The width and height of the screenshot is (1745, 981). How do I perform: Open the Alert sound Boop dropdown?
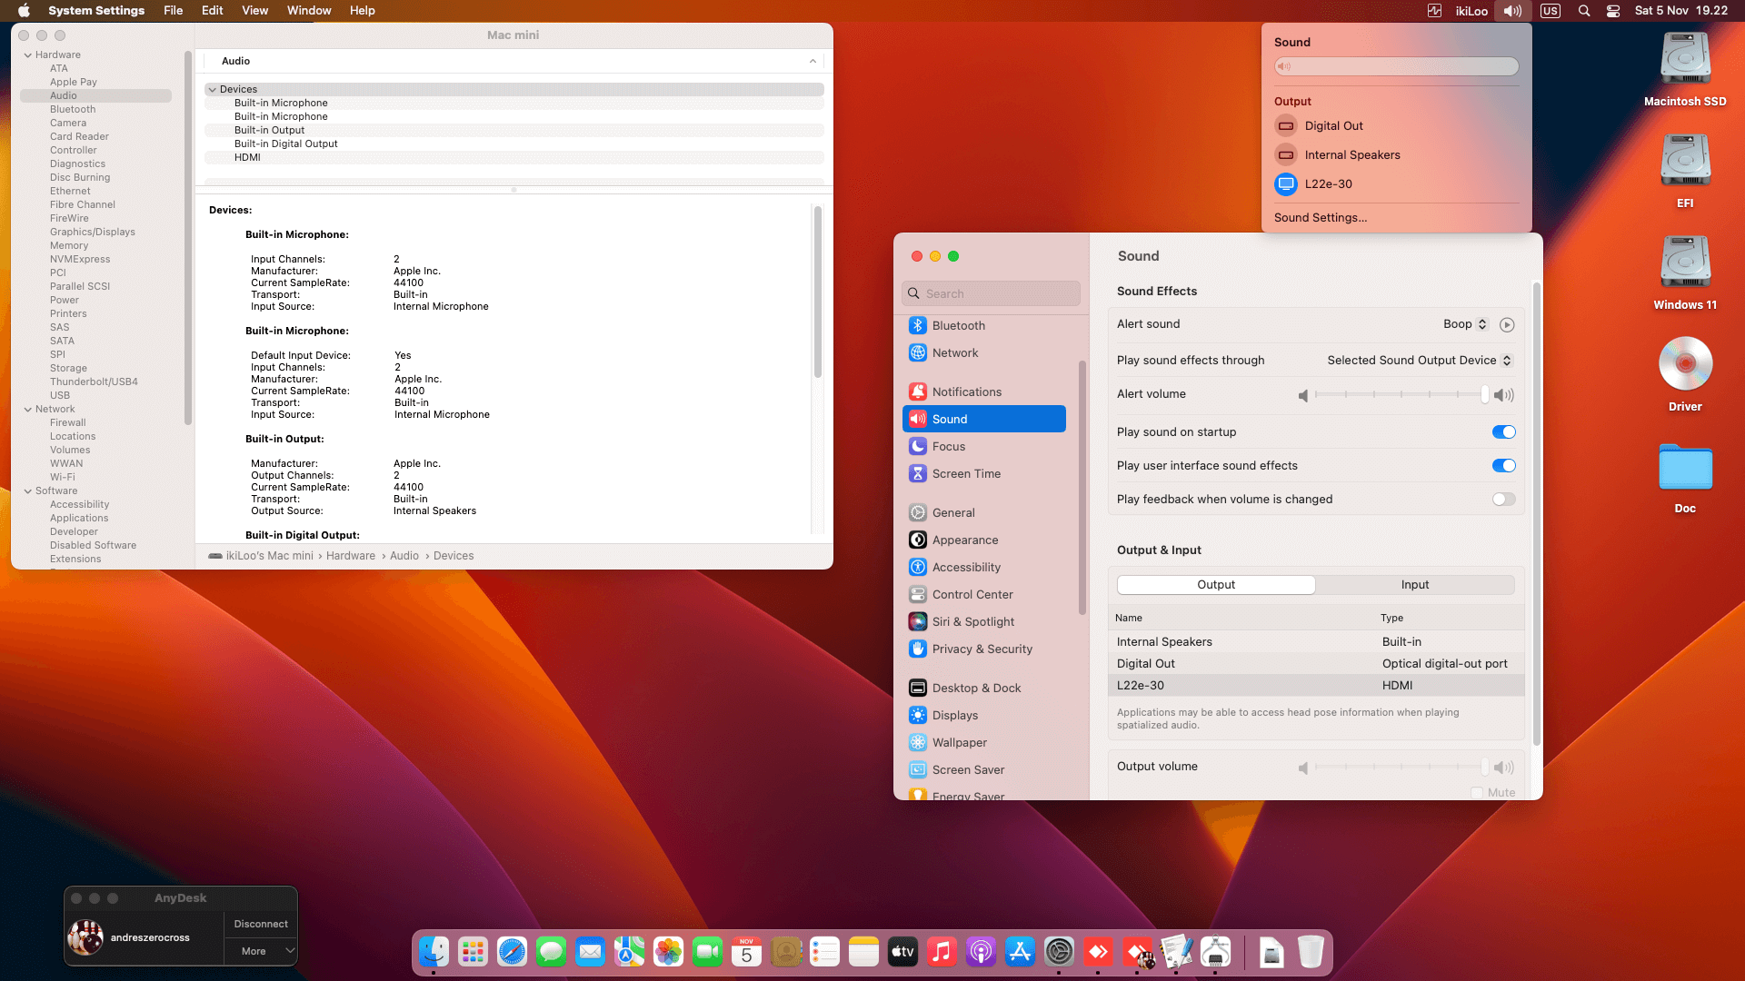point(1465,324)
